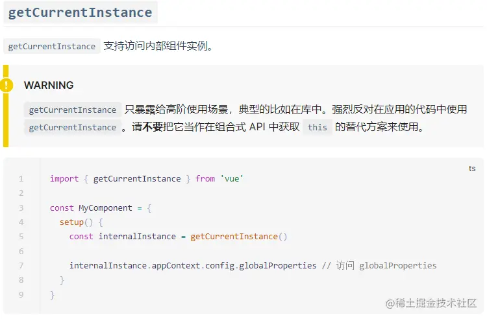Click the import keyword in code

[x=64, y=178]
